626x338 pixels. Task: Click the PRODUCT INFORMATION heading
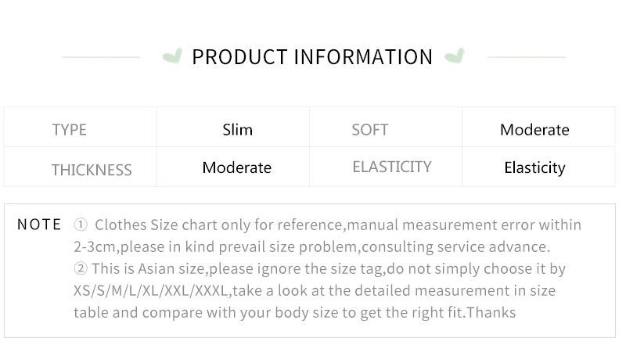312,57
